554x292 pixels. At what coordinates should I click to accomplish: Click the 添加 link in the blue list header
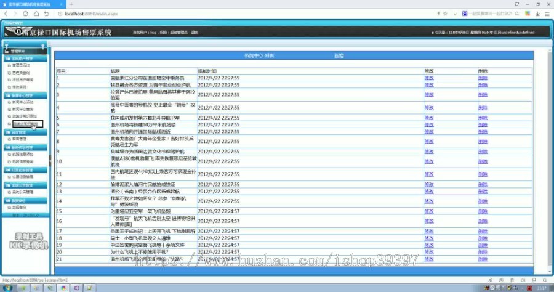(x=339, y=56)
